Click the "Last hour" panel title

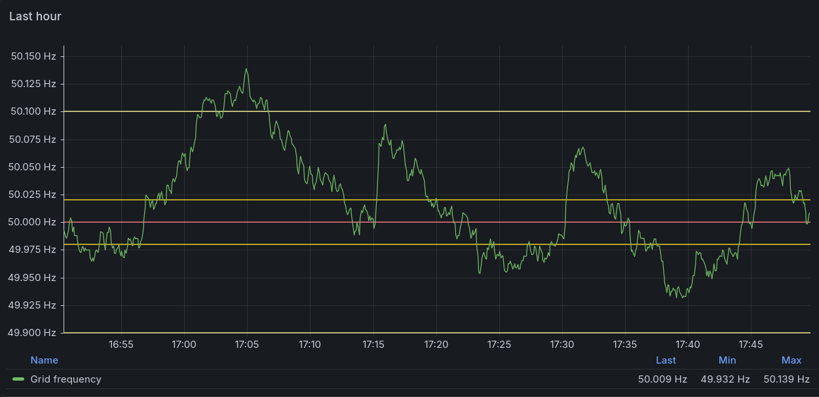(35, 16)
